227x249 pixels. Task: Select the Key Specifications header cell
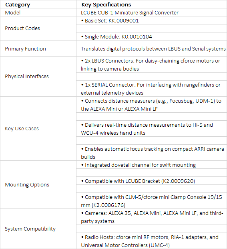(x=152, y=4)
